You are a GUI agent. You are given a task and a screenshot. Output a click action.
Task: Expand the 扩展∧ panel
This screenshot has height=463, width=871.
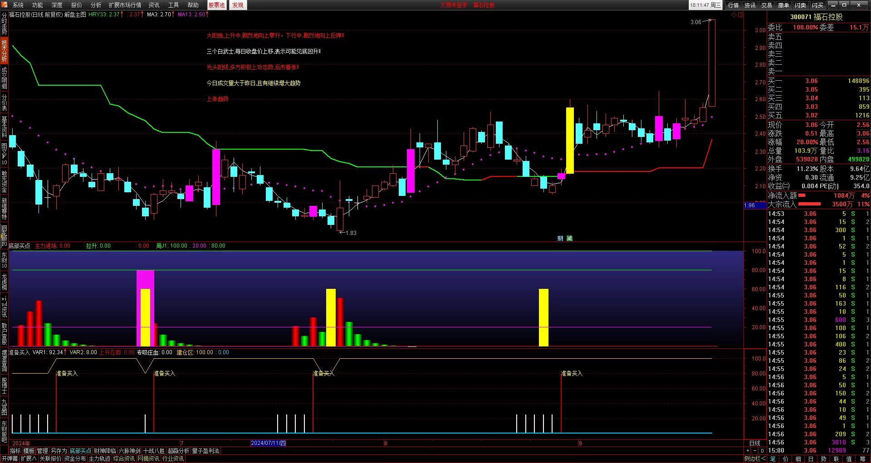(x=29, y=458)
